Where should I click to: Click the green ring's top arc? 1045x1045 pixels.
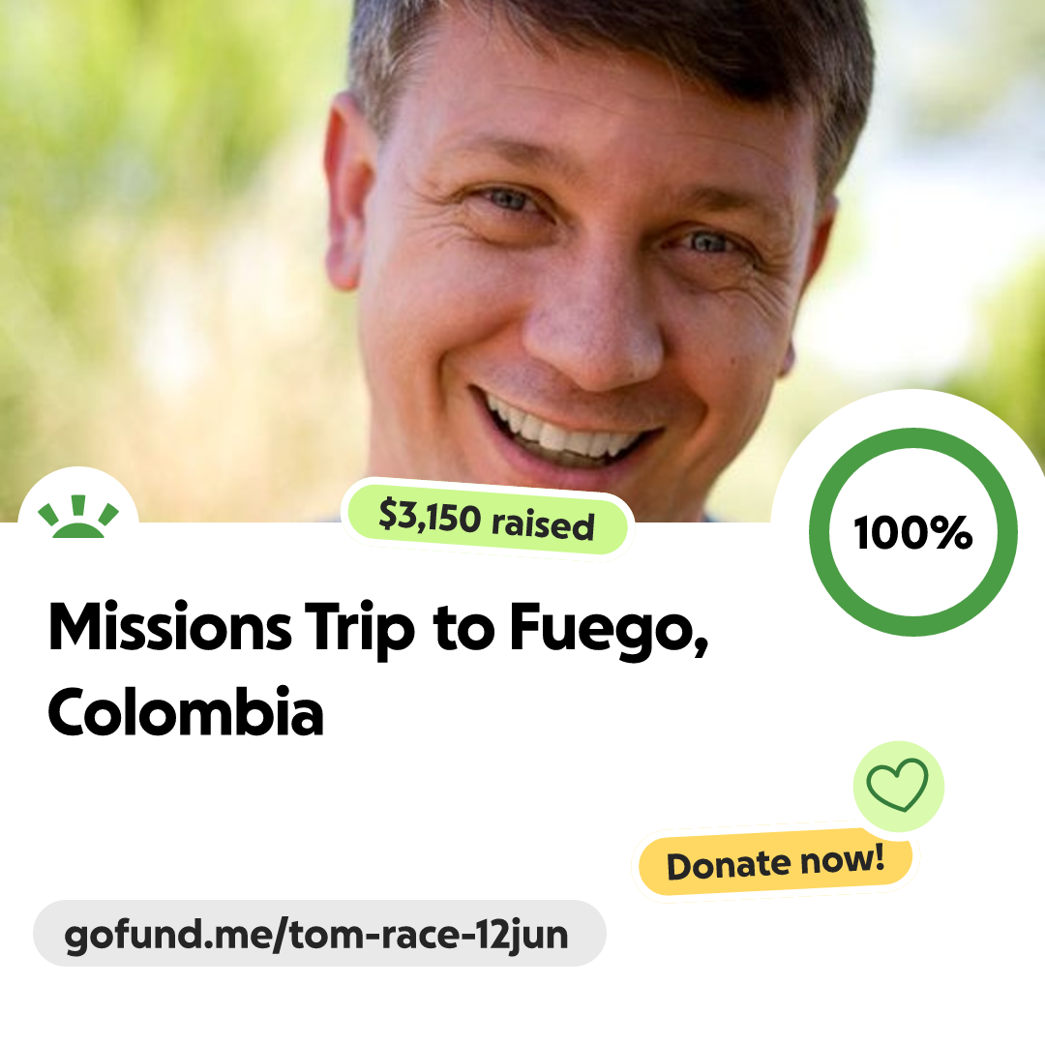point(913,438)
